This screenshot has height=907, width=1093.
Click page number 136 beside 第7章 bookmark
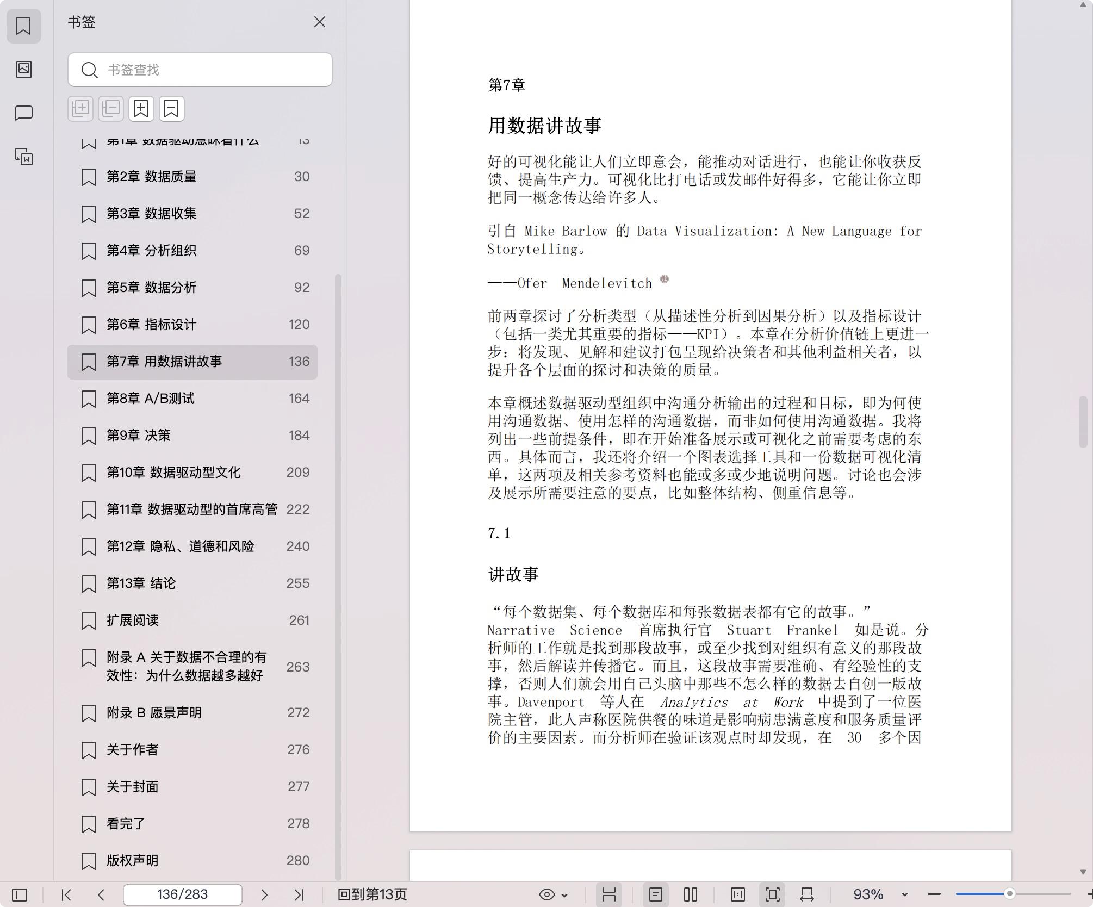299,362
